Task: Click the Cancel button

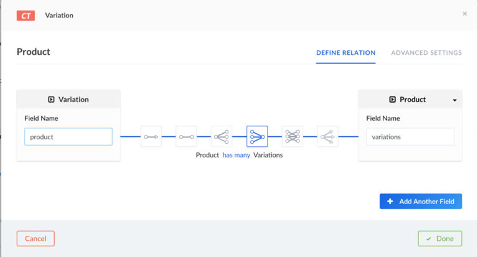Action: (x=35, y=238)
